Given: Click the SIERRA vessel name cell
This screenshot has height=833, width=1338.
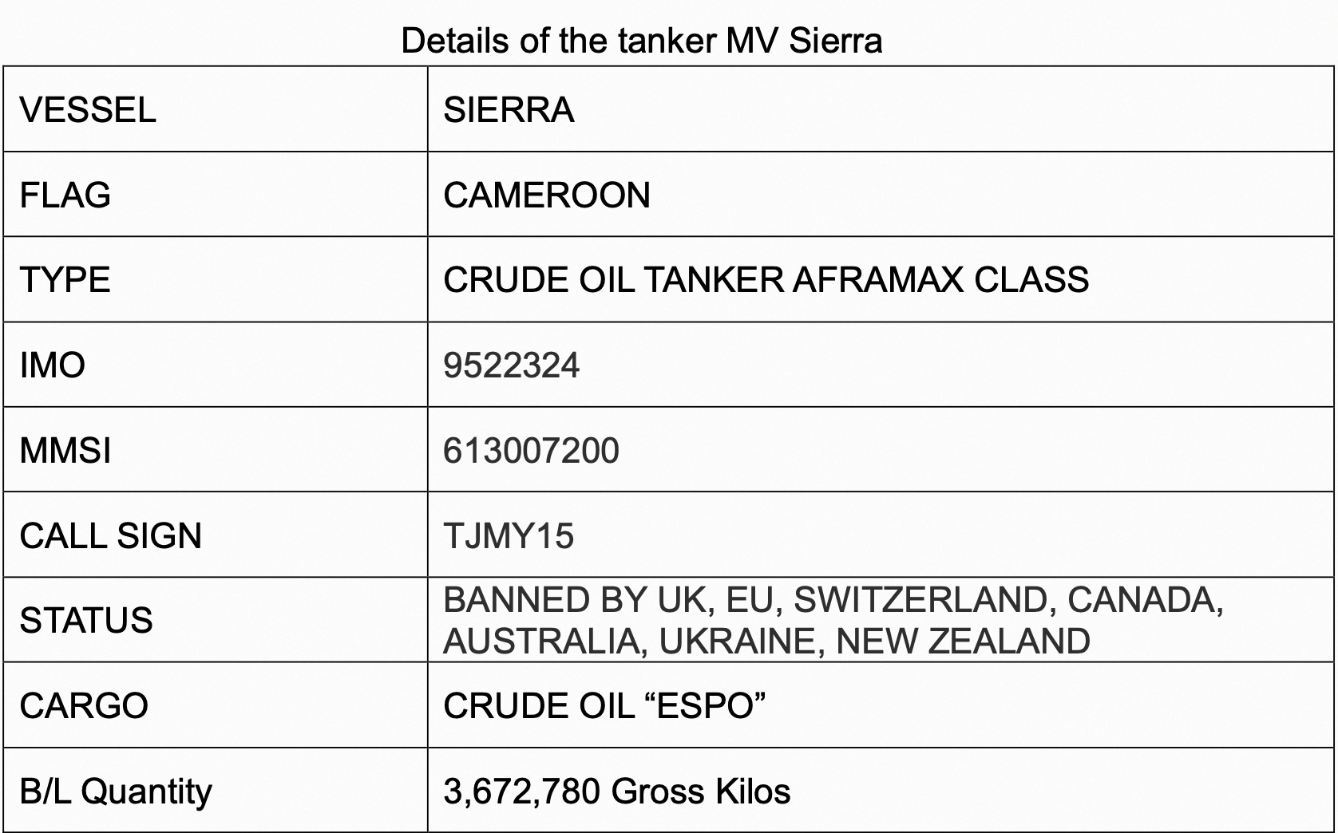Looking at the screenshot, I should (881, 109).
